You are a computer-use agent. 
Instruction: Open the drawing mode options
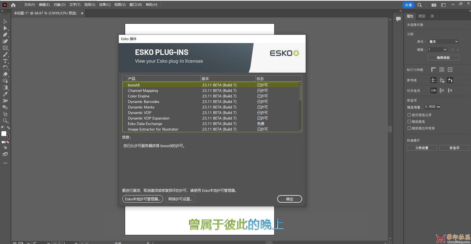tap(5, 148)
